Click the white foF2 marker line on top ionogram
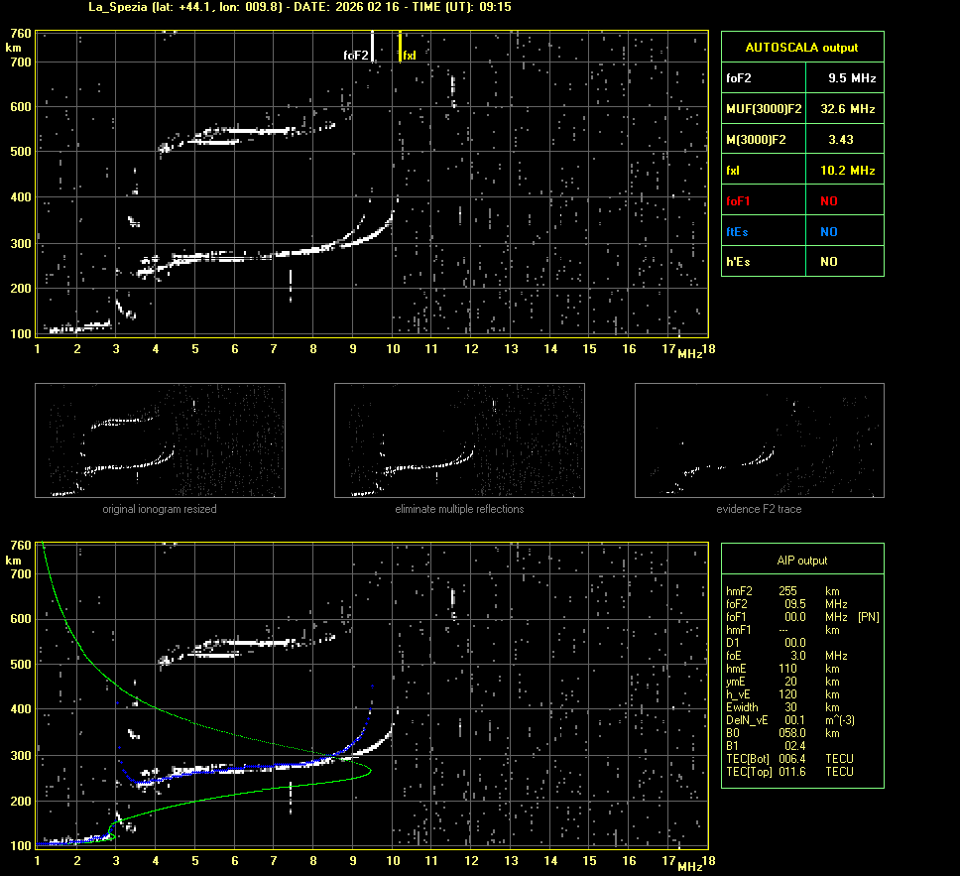 372,46
